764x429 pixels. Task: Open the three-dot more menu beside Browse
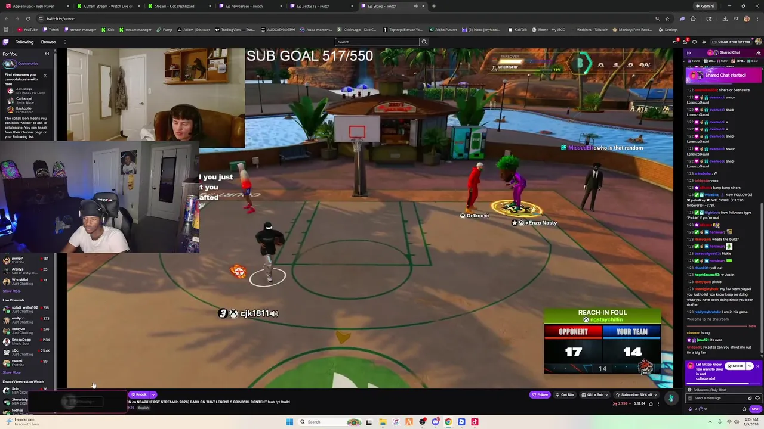[x=65, y=42]
